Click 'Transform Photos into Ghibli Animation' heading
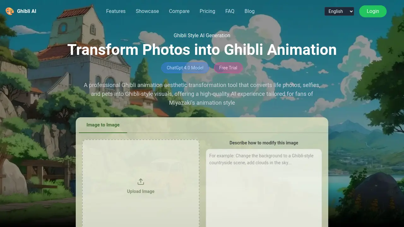The image size is (404, 227). 202,50
